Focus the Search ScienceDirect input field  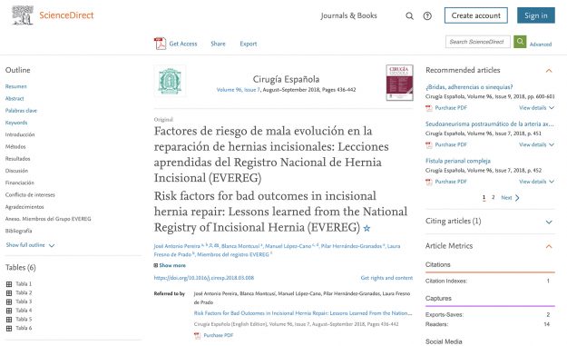[x=478, y=42]
